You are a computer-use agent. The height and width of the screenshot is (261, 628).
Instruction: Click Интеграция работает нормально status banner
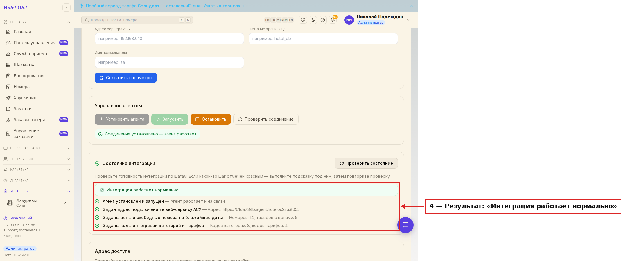point(246,190)
